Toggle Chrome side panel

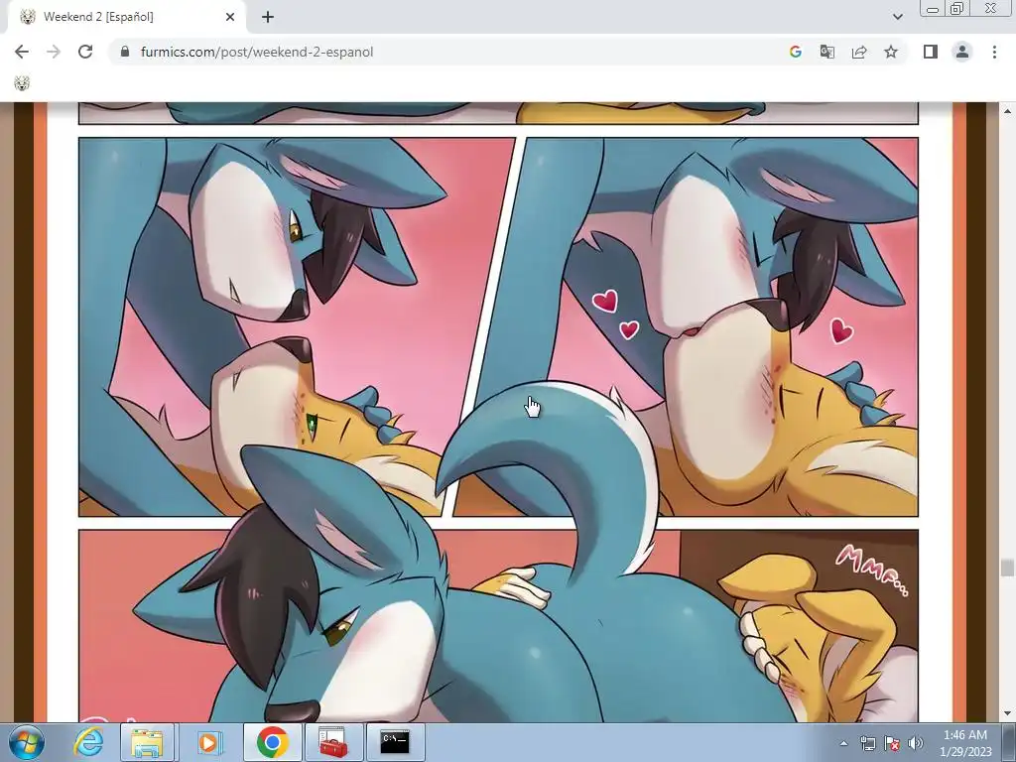(x=931, y=52)
